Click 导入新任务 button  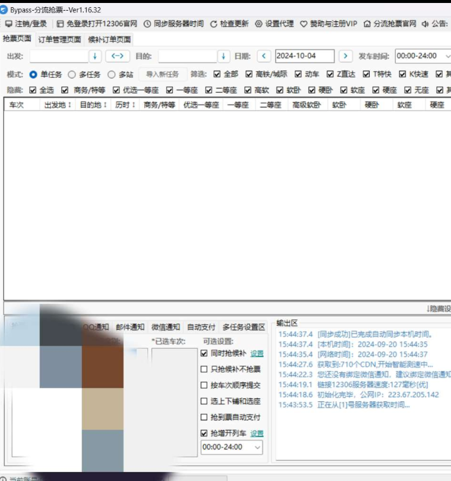(162, 74)
